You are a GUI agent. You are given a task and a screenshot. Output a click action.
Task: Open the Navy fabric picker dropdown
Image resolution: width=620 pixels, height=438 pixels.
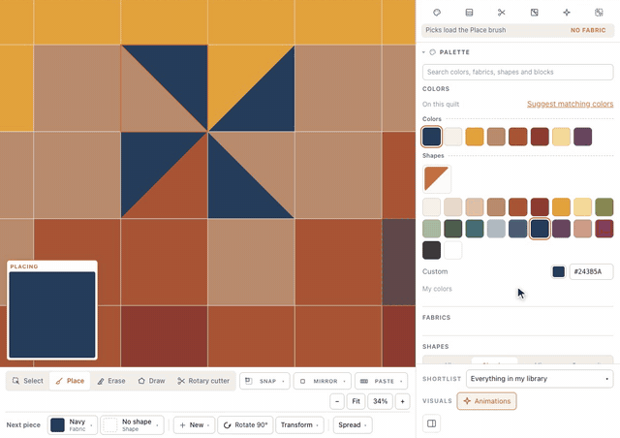tap(73, 425)
